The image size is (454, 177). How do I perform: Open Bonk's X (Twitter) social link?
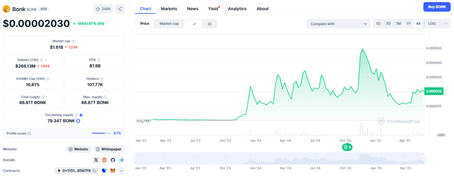[x=96, y=160]
